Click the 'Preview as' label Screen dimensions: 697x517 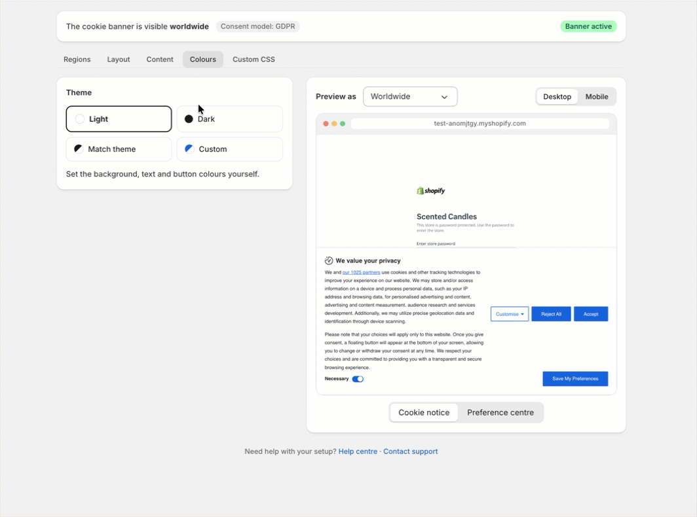[x=336, y=97]
